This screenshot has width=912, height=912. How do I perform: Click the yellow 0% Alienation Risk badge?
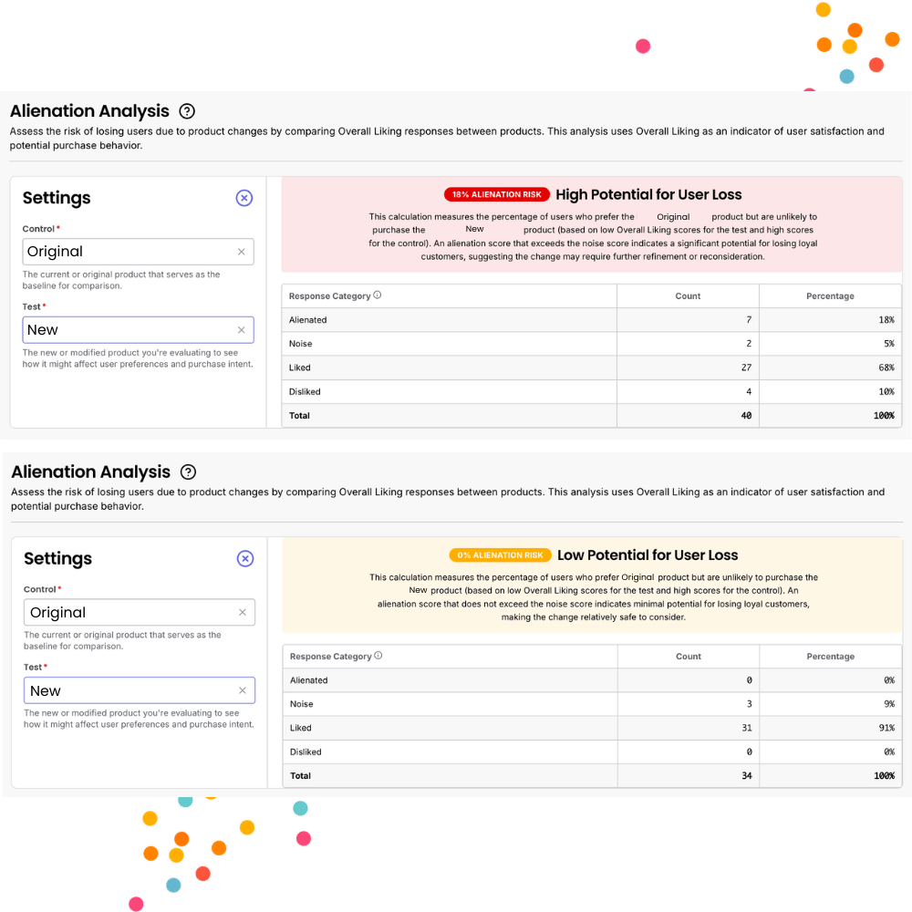(499, 554)
